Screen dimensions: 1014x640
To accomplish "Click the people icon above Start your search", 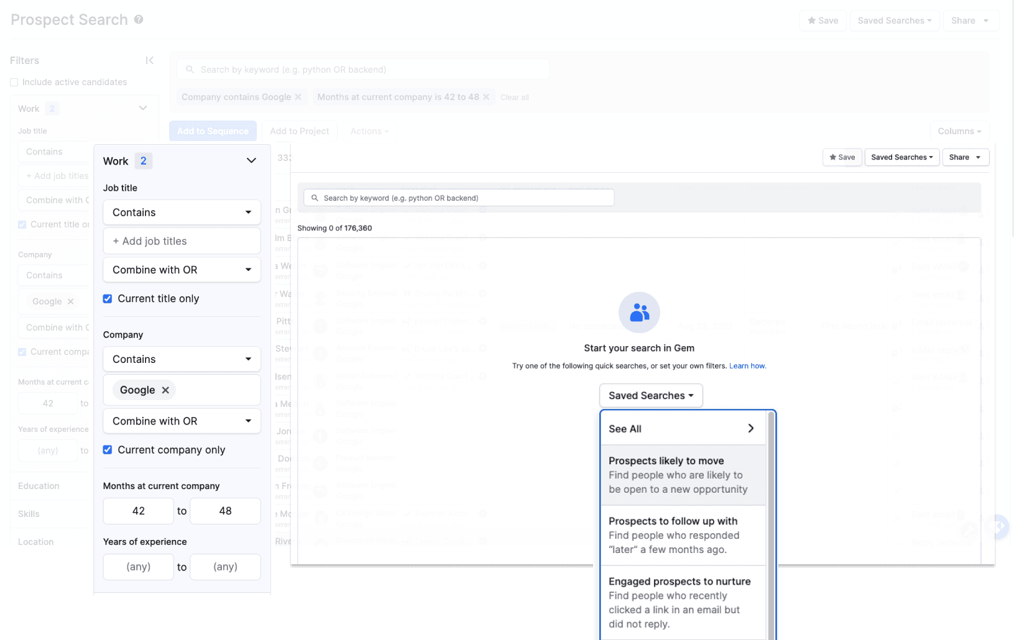I will (x=639, y=313).
